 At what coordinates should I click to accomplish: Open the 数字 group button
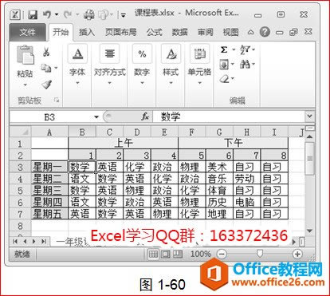(x=142, y=65)
